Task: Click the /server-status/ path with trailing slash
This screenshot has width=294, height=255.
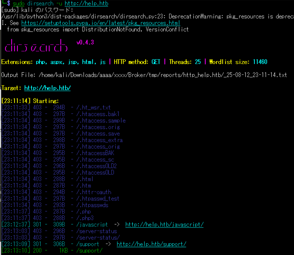Action: click(98, 238)
